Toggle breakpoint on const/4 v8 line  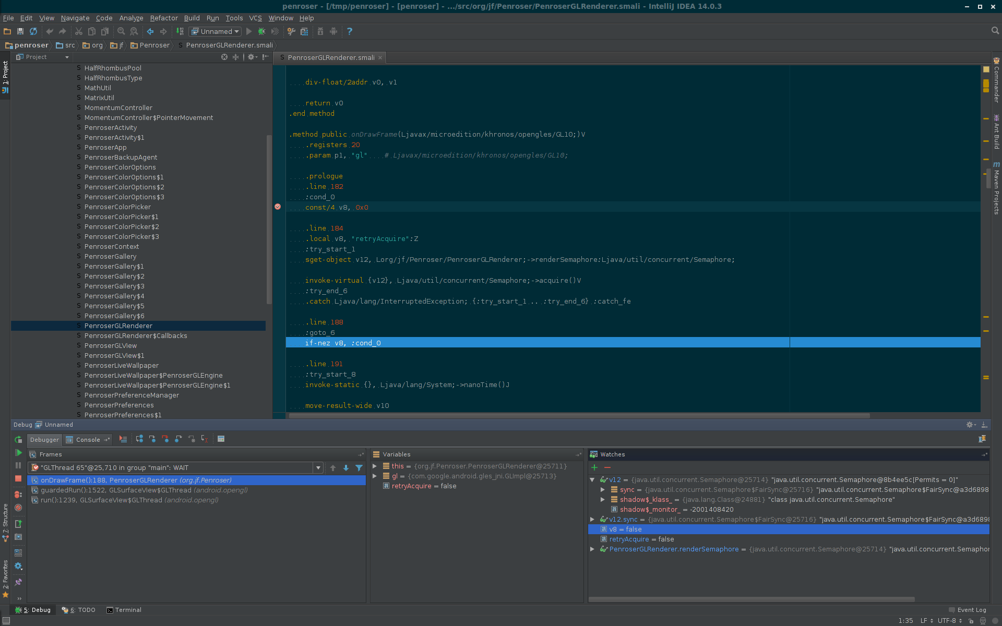[278, 207]
